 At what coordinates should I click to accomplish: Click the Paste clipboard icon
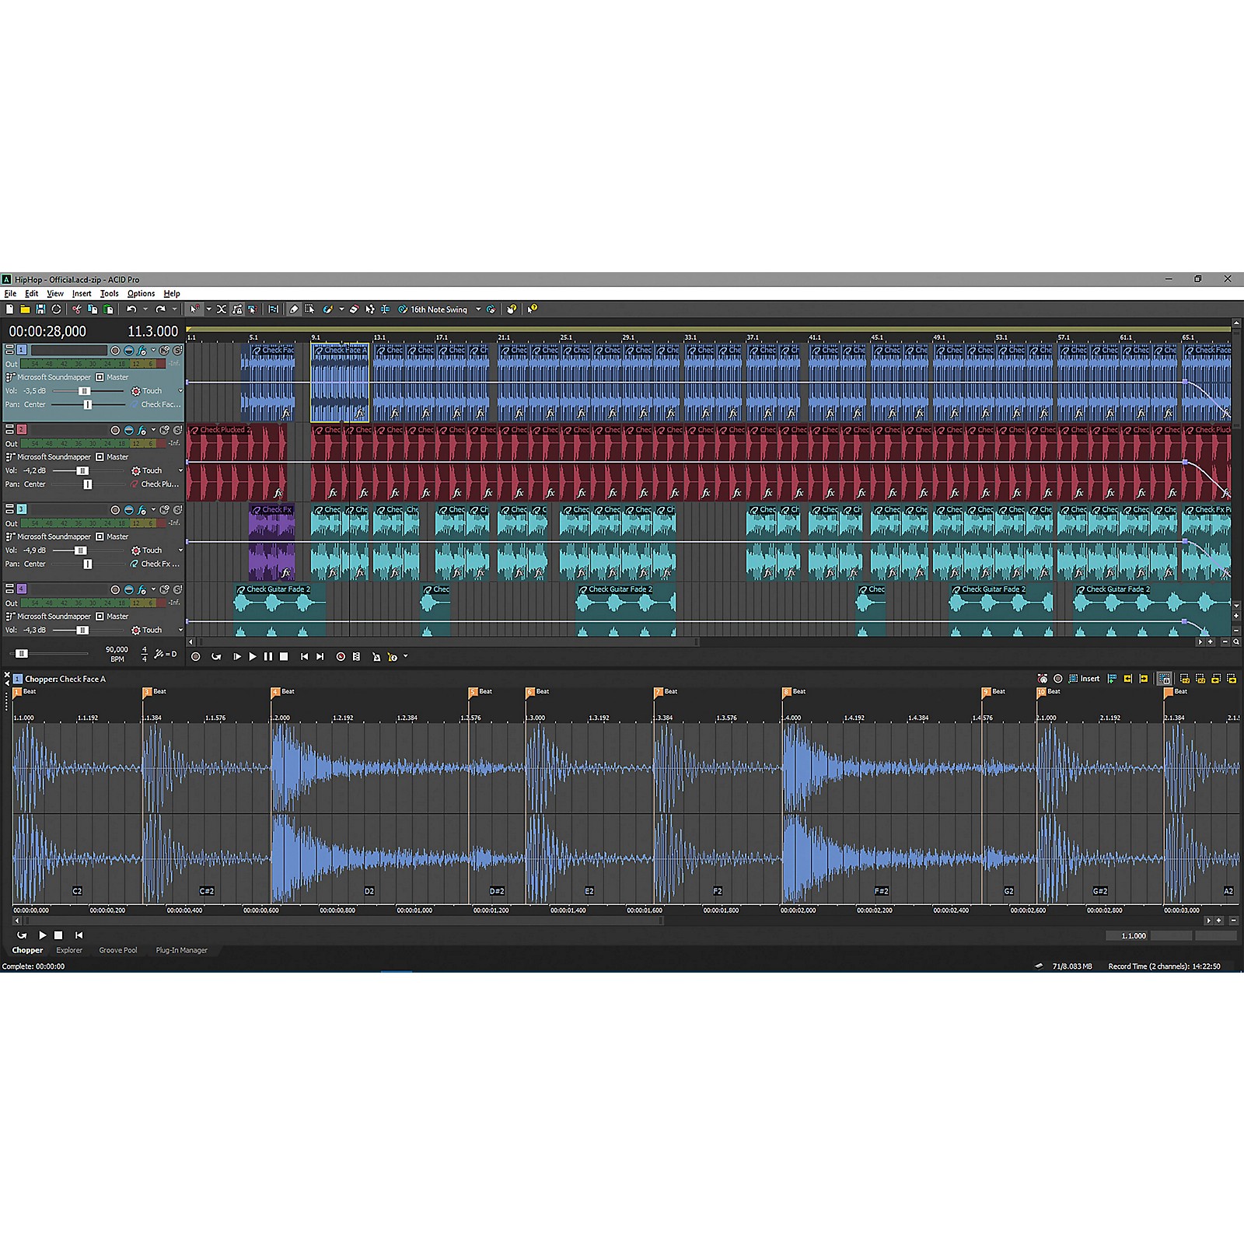[x=108, y=309]
